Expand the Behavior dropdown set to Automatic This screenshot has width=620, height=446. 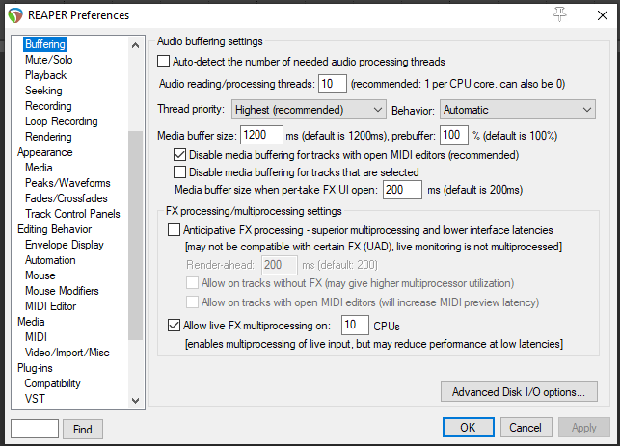(520, 111)
